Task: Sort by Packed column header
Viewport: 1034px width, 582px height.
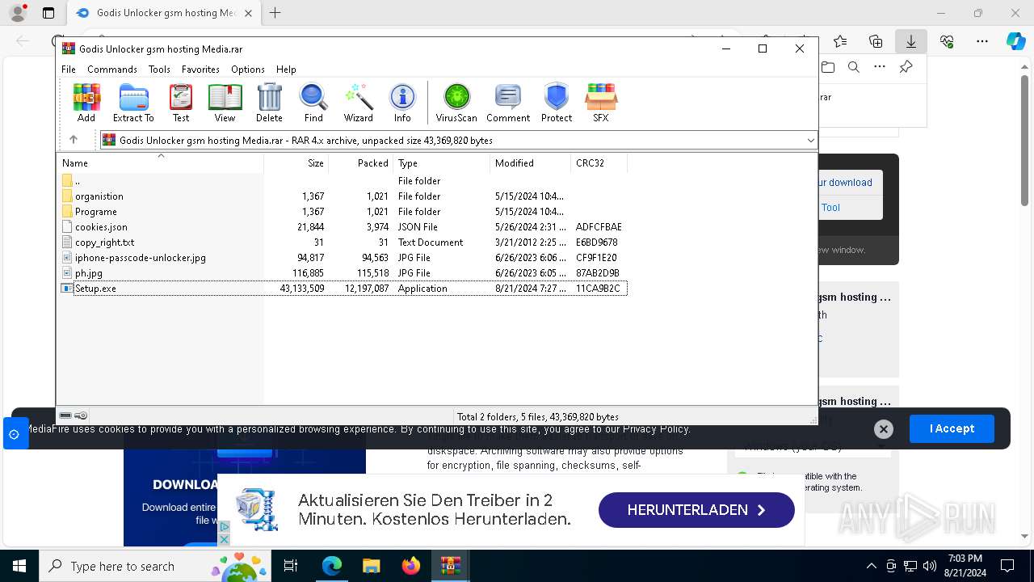Action: (x=361, y=163)
